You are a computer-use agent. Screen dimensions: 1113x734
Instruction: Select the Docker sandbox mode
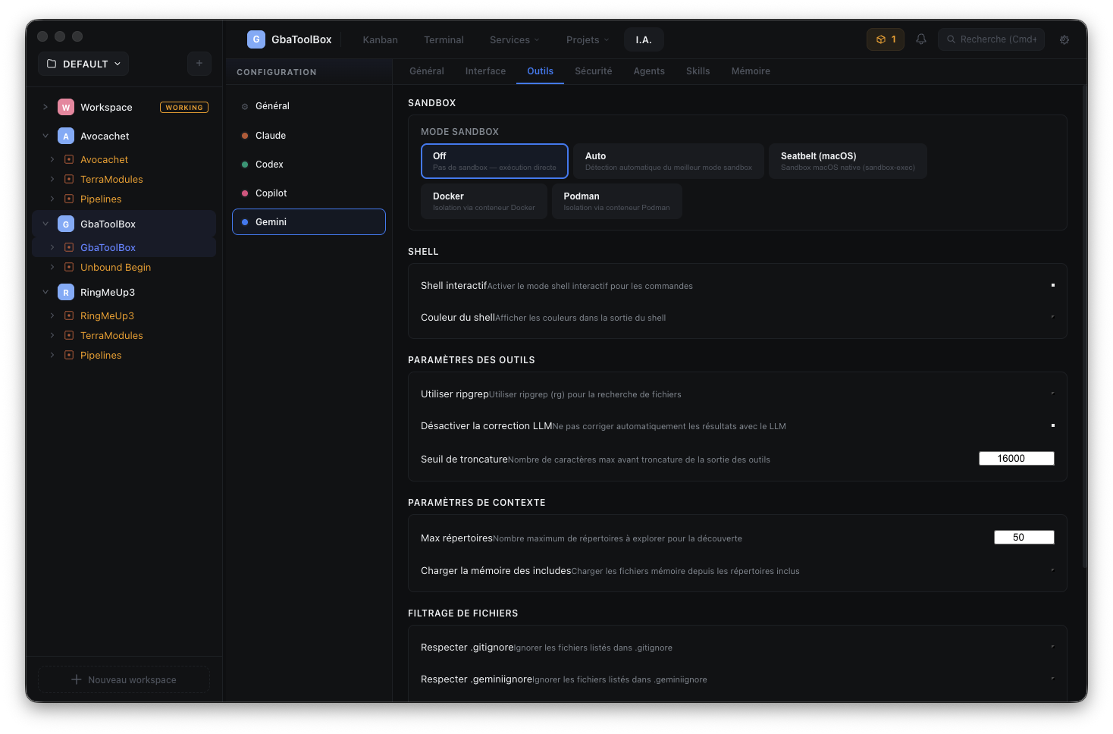(484, 202)
